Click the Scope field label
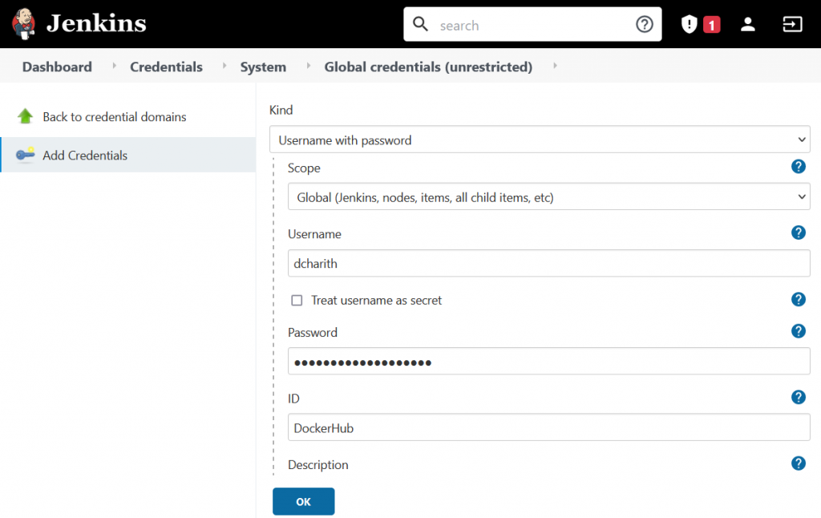 tap(304, 168)
